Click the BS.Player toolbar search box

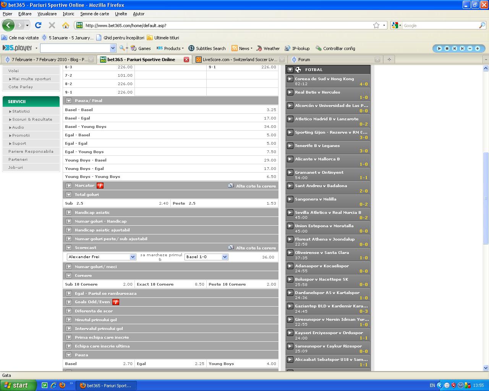75,48
